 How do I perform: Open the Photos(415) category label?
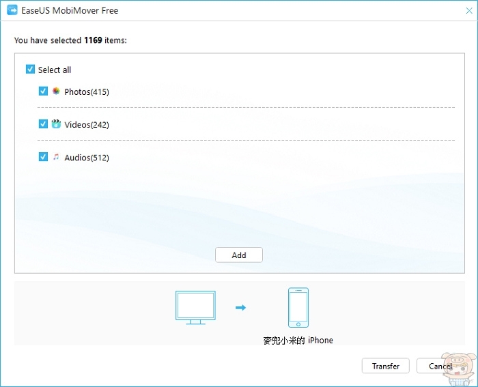tap(87, 91)
